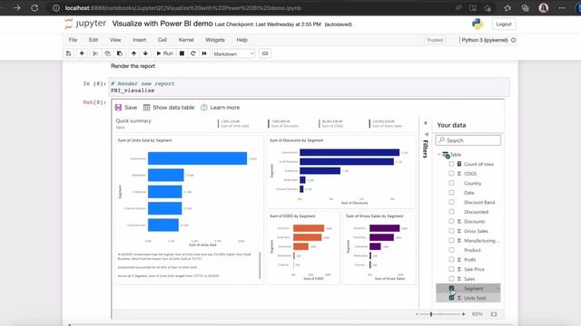Open the File menu
This screenshot has width=581, height=326.
click(73, 40)
